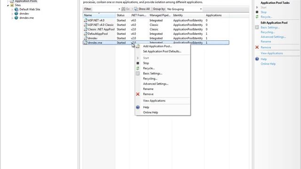Click red Remove X icon in context menu

tap(138, 94)
